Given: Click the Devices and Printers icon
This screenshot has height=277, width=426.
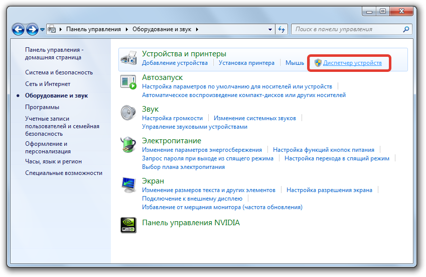Looking at the screenshot, I should coord(128,58).
